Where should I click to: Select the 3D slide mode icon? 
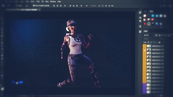[109, 6]
